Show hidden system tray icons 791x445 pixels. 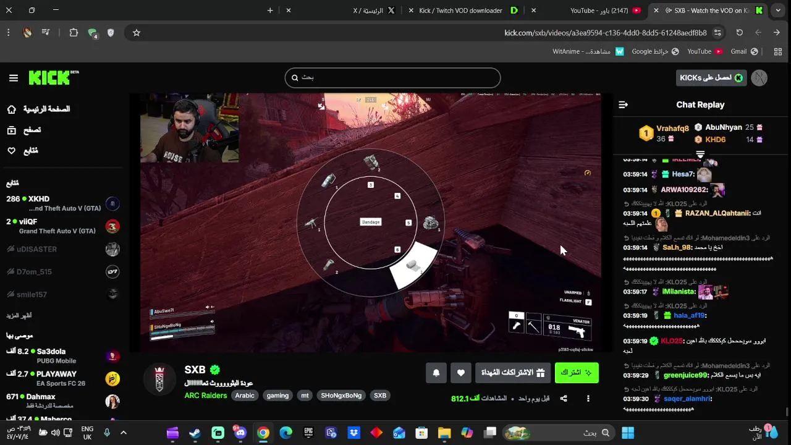click(124, 433)
